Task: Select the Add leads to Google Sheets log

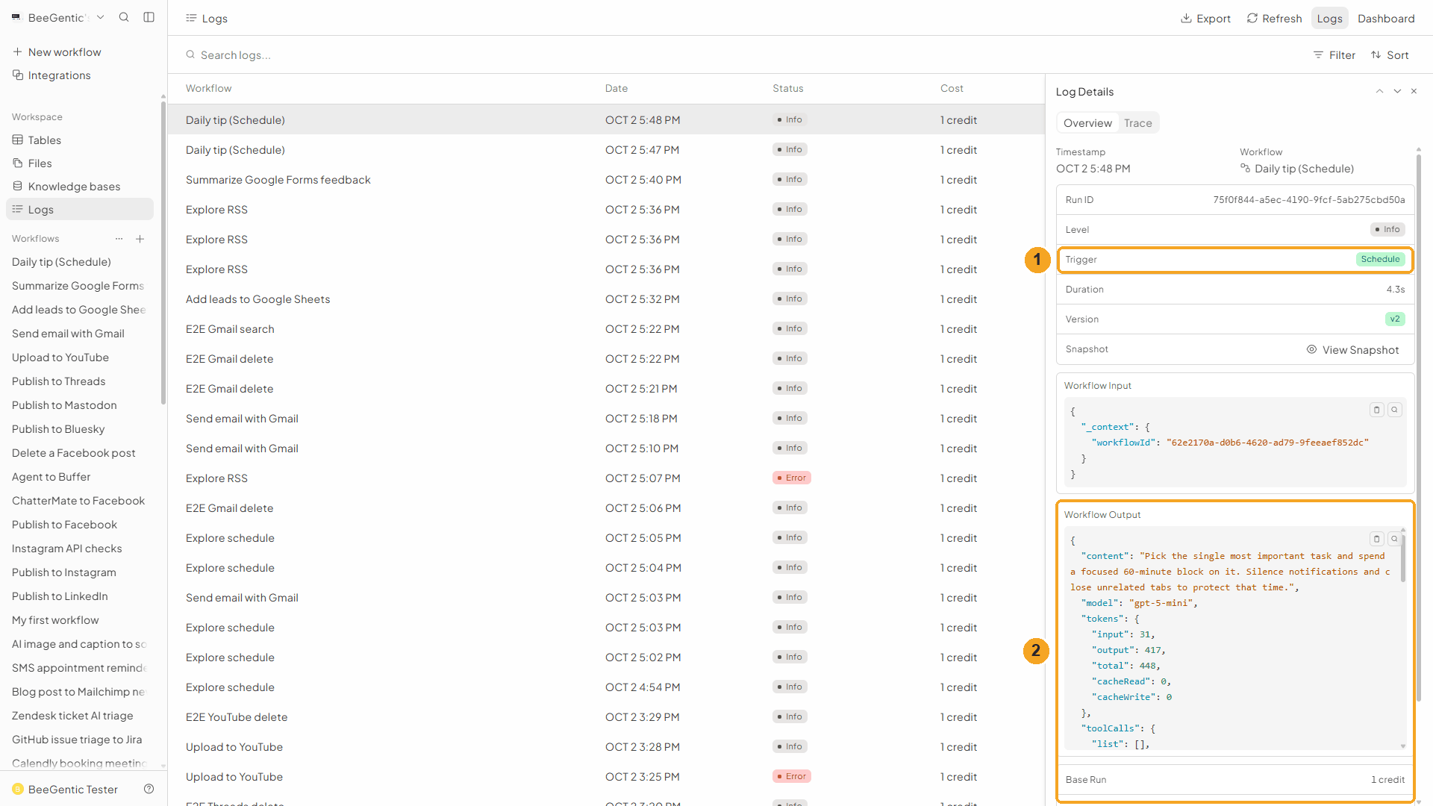Action: [606, 299]
